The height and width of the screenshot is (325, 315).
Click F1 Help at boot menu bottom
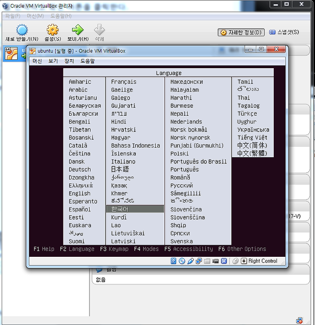44,249
